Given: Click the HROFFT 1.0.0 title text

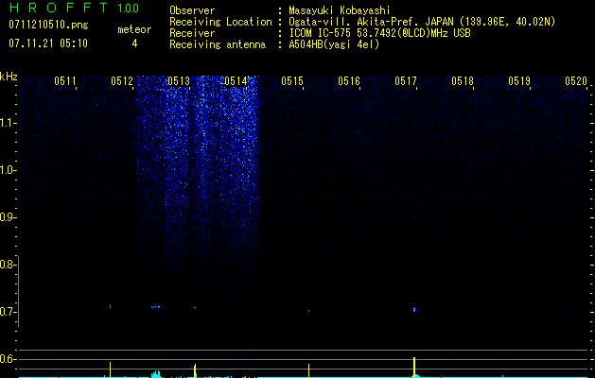Looking at the screenshot, I should tap(75, 8).
